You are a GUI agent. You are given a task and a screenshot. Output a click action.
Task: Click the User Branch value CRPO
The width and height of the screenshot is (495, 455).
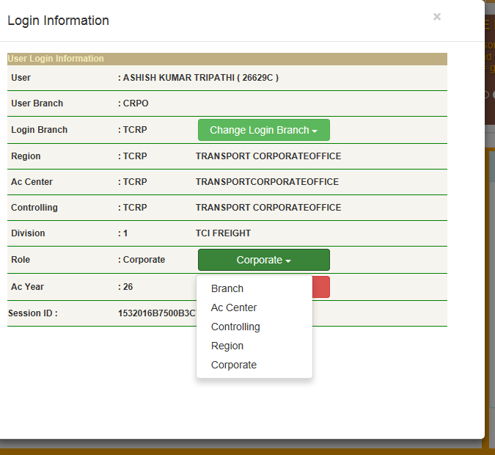pos(136,103)
